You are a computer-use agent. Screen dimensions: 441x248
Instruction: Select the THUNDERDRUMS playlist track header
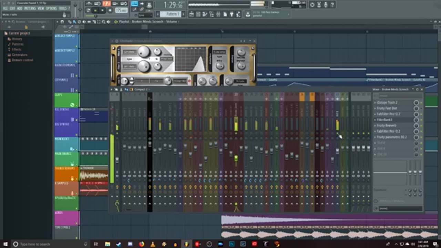point(66,174)
